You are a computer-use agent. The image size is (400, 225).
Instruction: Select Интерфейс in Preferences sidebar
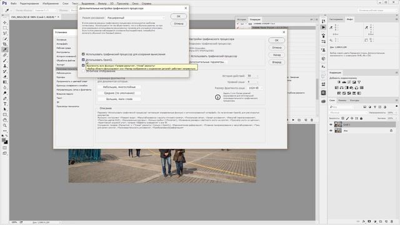[x=62, y=44]
